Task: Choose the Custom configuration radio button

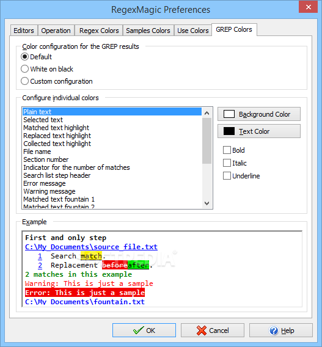Action: pyautogui.click(x=25, y=81)
